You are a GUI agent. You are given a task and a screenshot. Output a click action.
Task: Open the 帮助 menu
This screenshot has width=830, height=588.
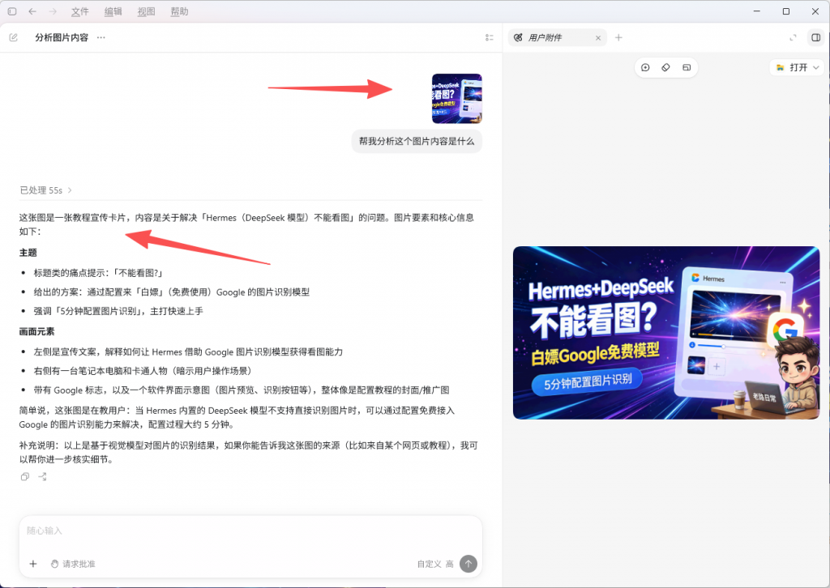(x=179, y=11)
